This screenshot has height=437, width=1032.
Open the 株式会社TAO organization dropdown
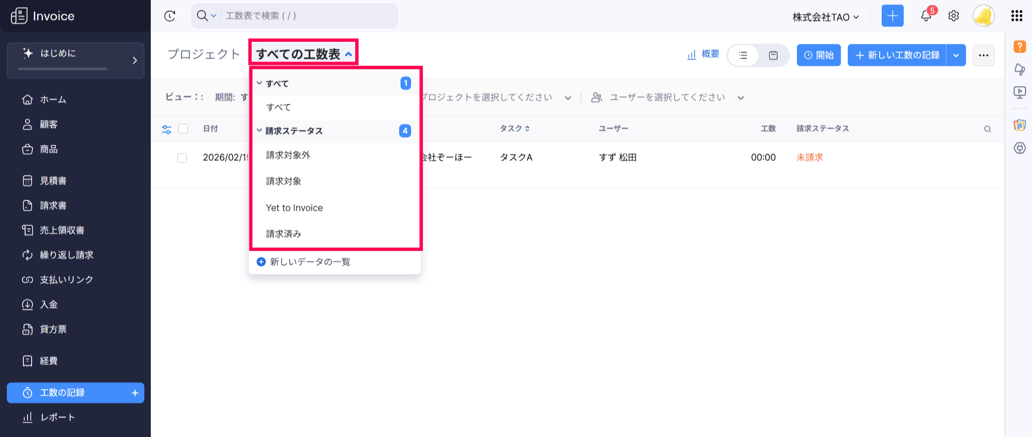825,17
